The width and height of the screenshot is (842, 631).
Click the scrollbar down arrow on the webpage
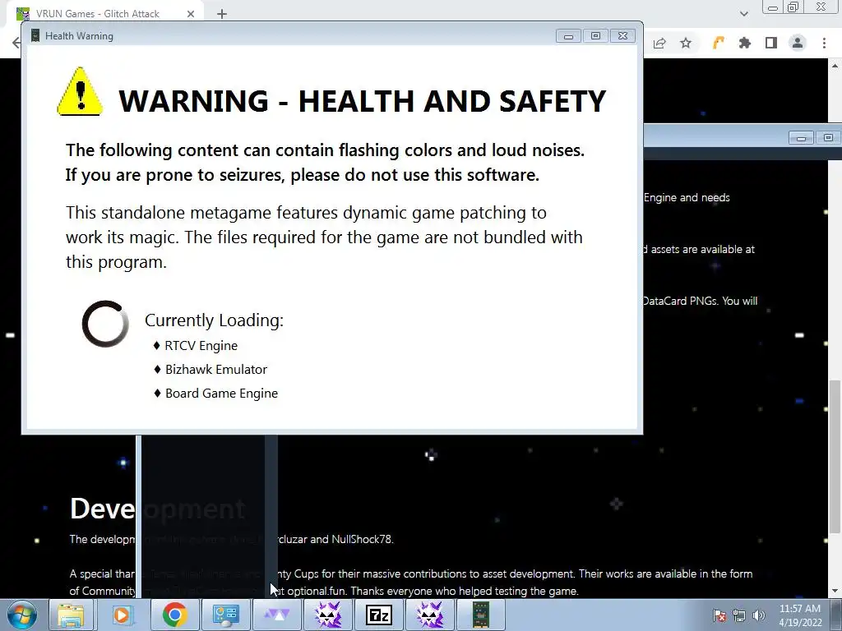click(x=835, y=591)
